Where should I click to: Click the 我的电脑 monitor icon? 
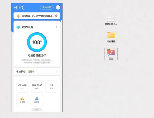tap(18, 27)
